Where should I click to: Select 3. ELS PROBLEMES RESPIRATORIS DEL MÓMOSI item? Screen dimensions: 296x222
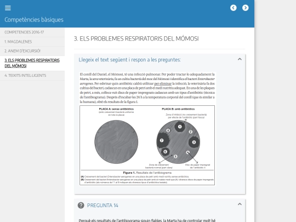tap(32, 63)
